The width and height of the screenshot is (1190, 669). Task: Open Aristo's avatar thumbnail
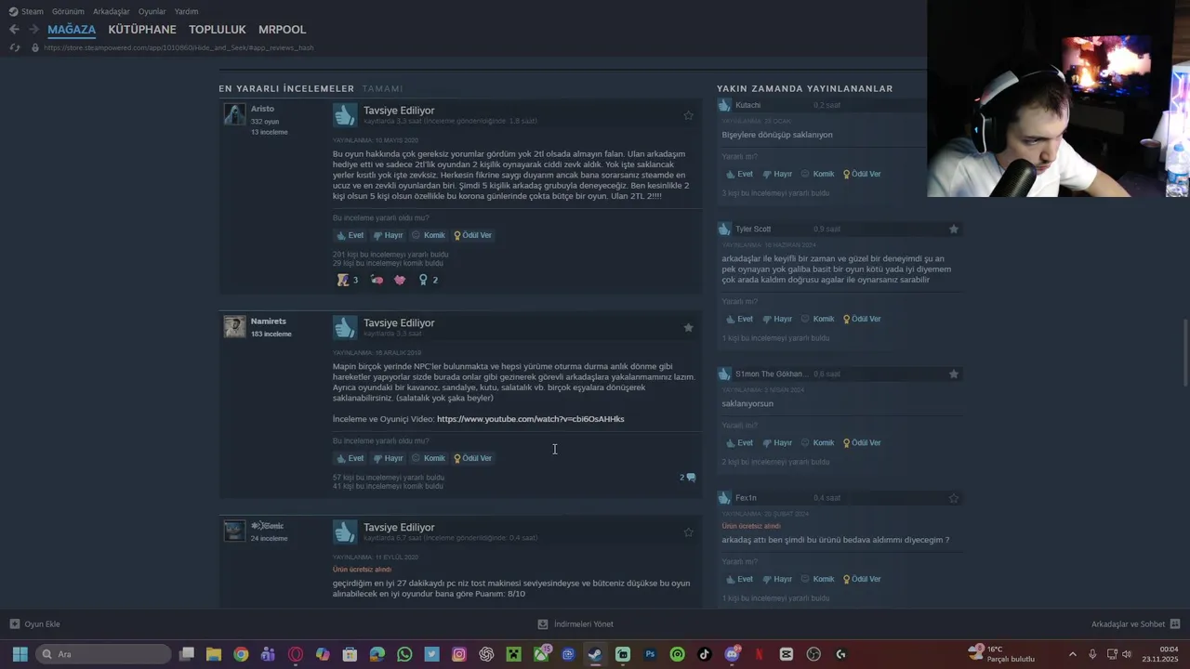coord(234,114)
